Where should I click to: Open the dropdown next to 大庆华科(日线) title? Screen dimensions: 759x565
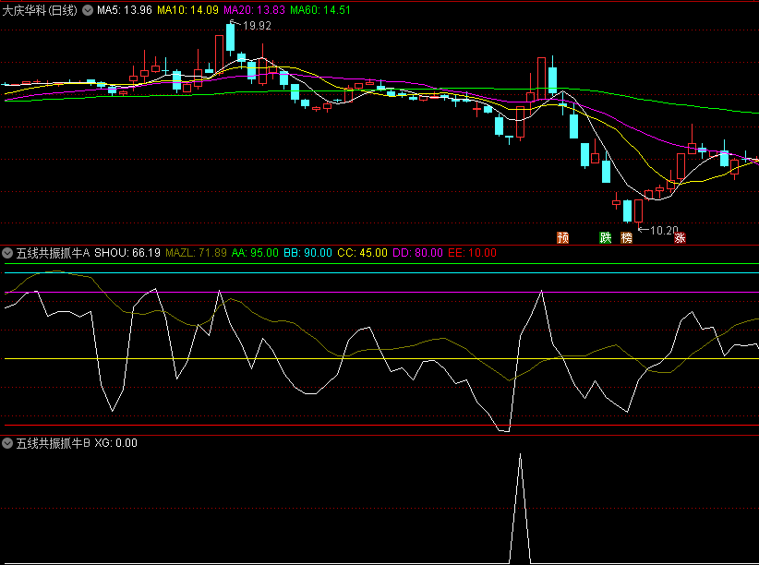[88, 10]
